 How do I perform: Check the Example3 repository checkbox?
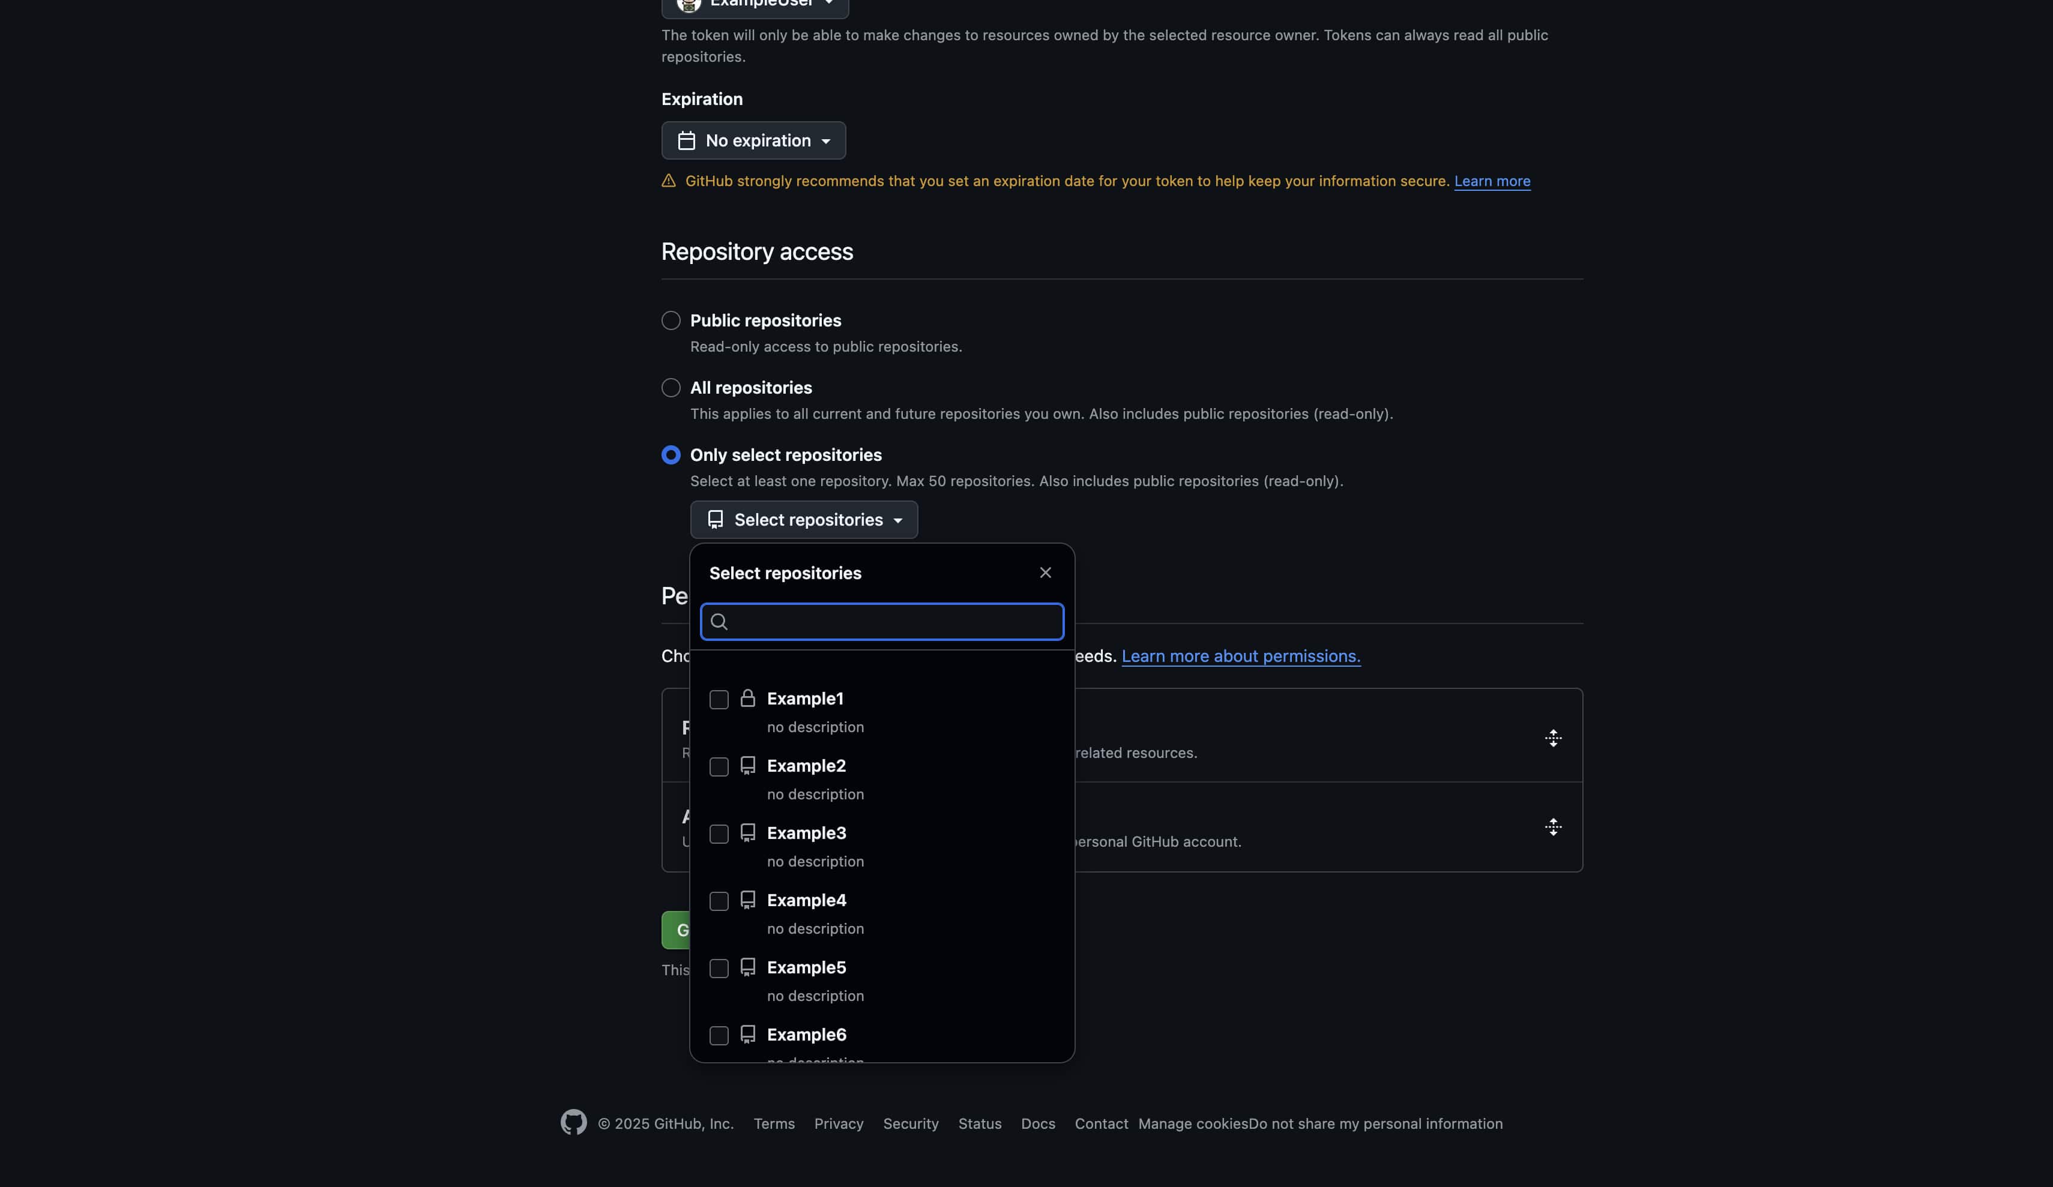pyautogui.click(x=719, y=834)
